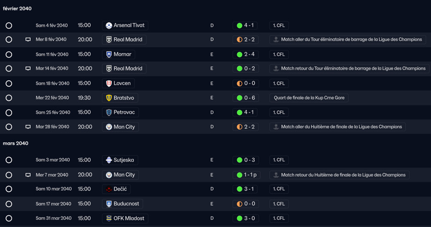Select the radio circle for Arsenal Tivat match

(9, 26)
